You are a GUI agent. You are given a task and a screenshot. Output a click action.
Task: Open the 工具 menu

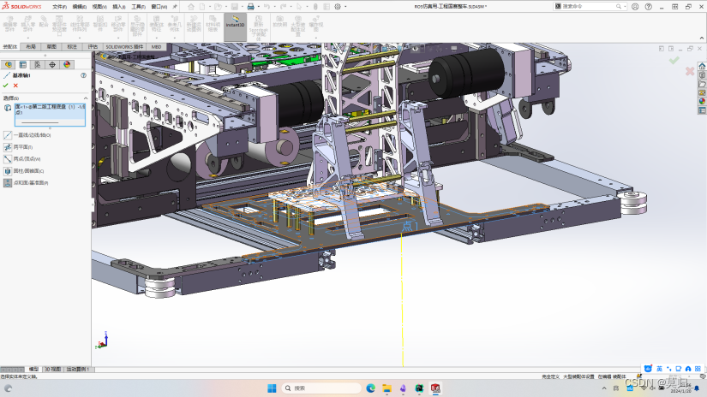click(x=139, y=7)
